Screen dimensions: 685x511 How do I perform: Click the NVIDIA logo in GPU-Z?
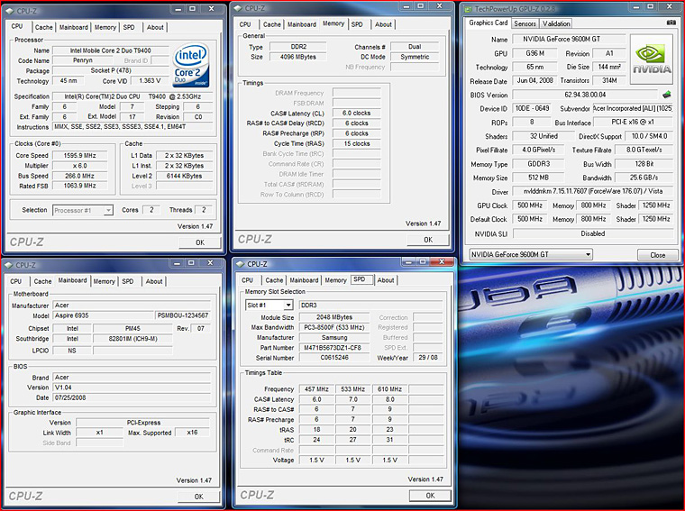tap(652, 59)
